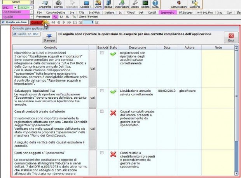Tick Escludi for Salvataggio liquidazioni Iva
The height and width of the screenshot is (178, 241).
[102, 91]
